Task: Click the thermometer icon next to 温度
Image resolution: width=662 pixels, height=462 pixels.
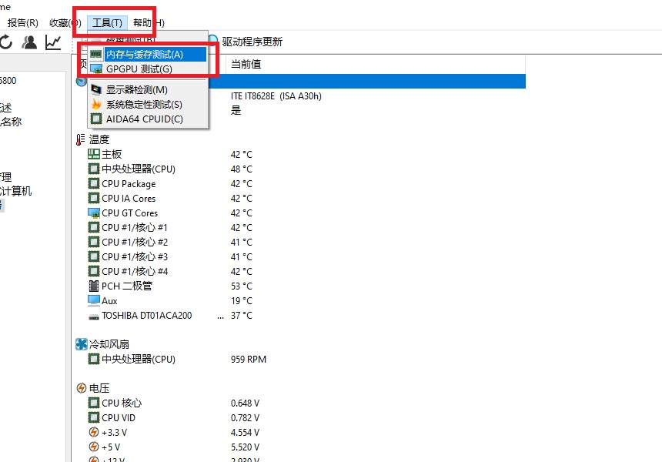Action: (x=80, y=139)
